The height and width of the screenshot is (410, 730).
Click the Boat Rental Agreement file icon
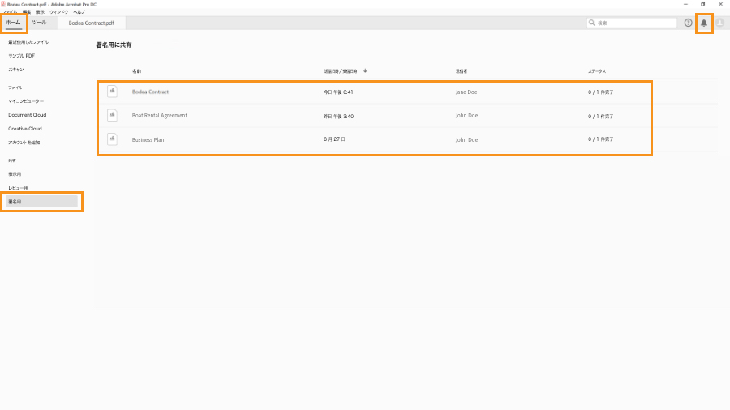(x=112, y=115)
